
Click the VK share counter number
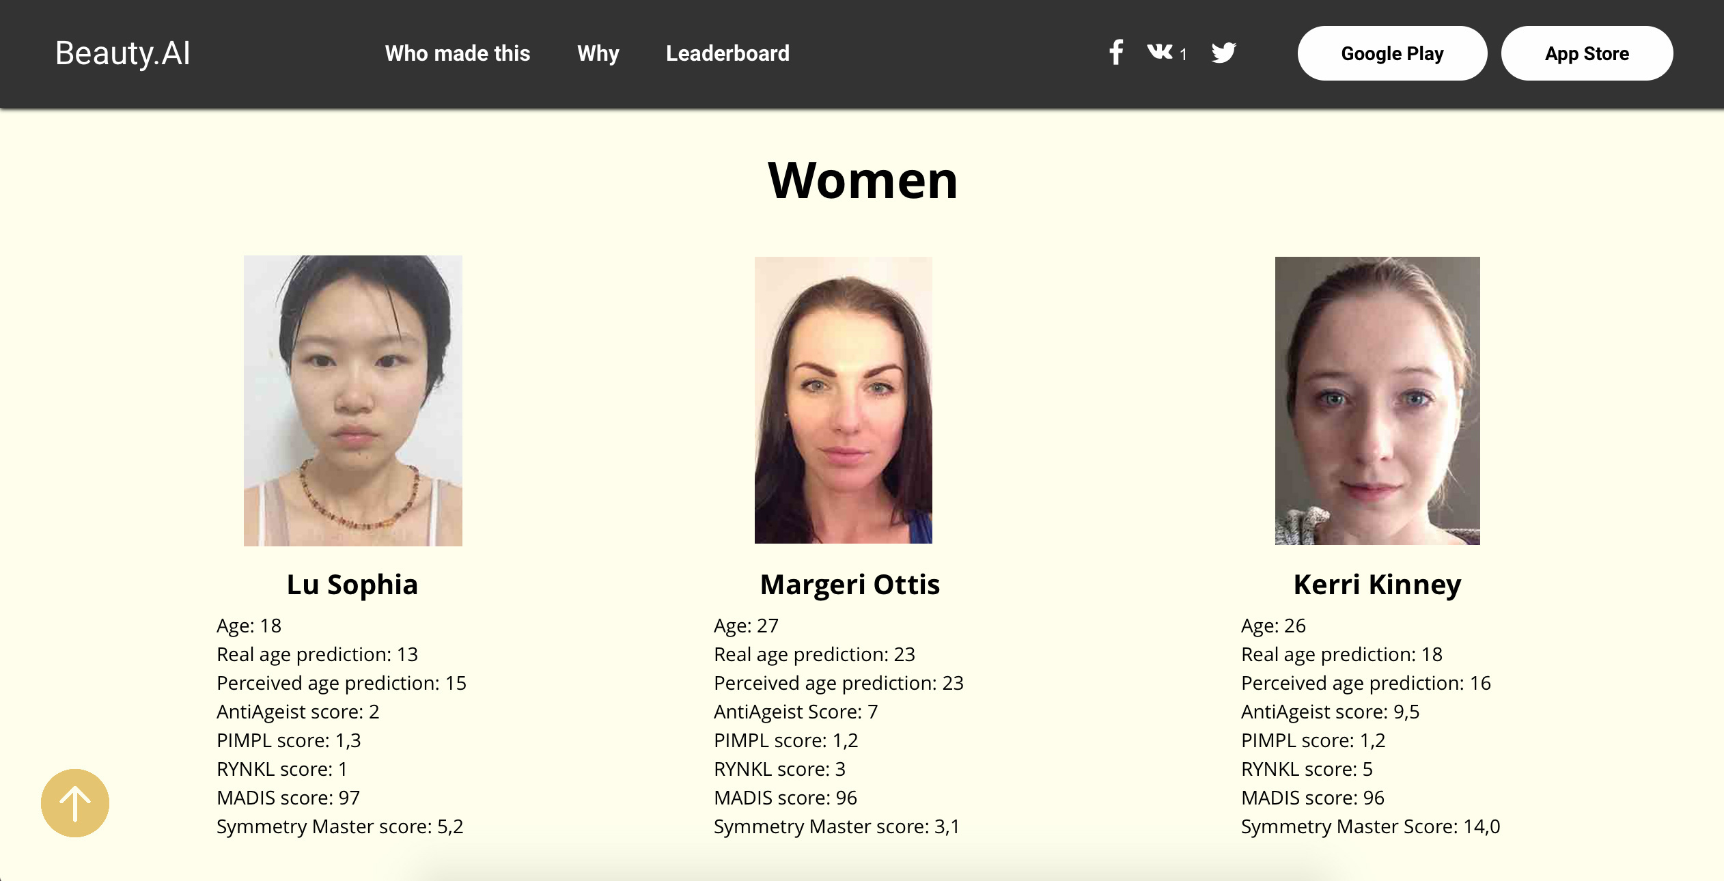point(1183,55)
